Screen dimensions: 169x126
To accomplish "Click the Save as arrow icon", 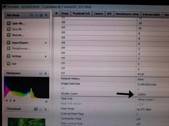I will pyautogui.click(x=9, y=35).
